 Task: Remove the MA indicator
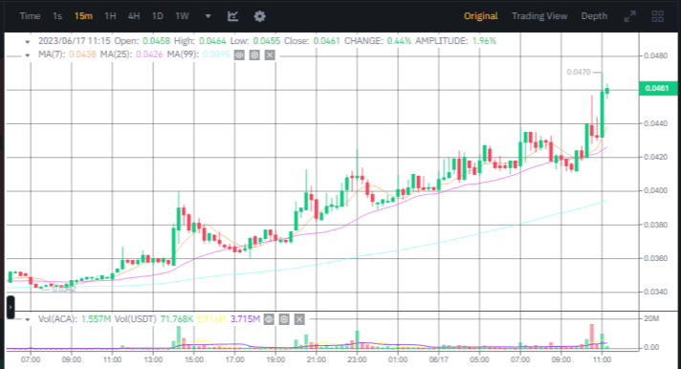pos(270,55)
